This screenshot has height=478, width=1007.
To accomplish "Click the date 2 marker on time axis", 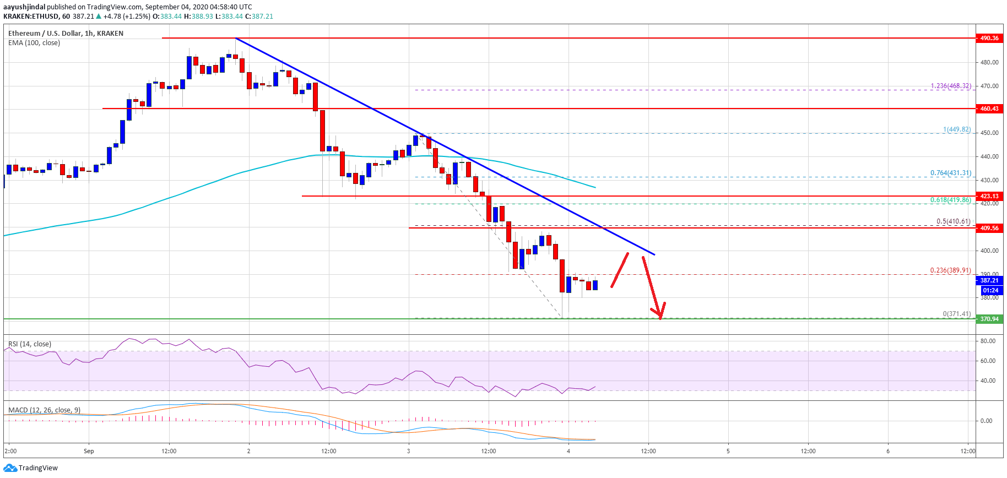I will click(248, 451).
